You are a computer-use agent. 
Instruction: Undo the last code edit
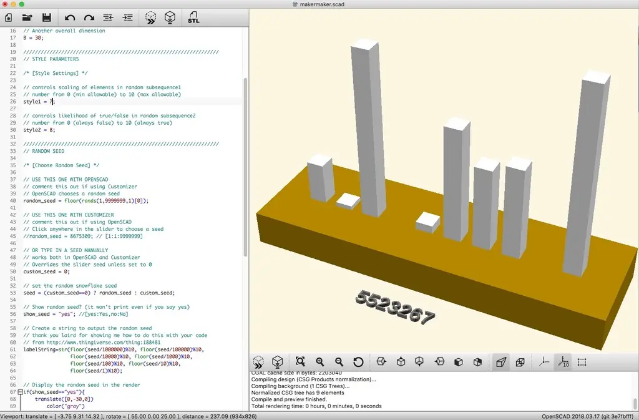[70, 17]
